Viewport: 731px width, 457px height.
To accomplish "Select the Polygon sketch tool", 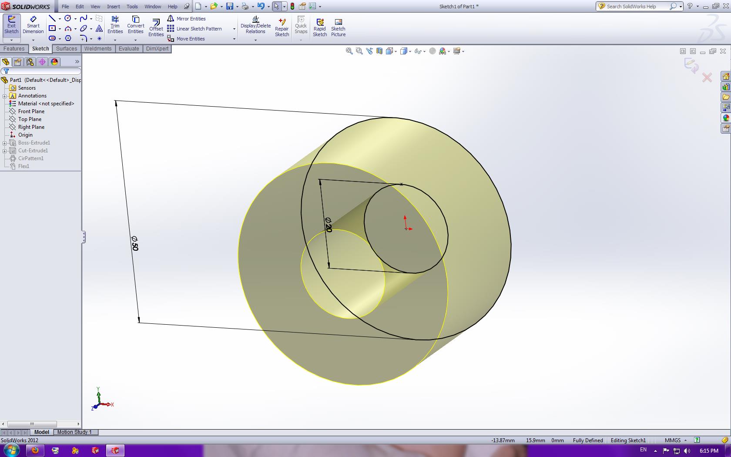I will pos(68,38).
